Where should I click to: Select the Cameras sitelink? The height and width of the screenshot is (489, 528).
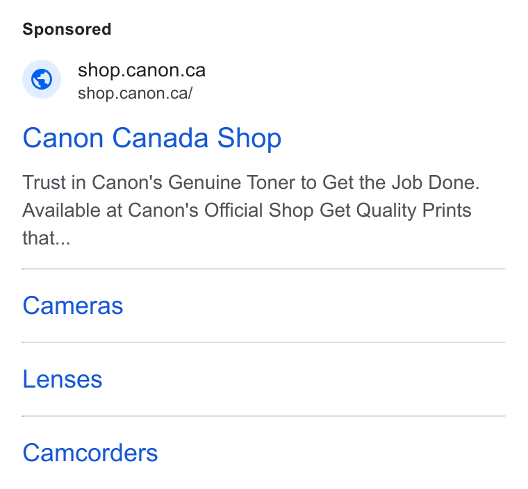73,306
